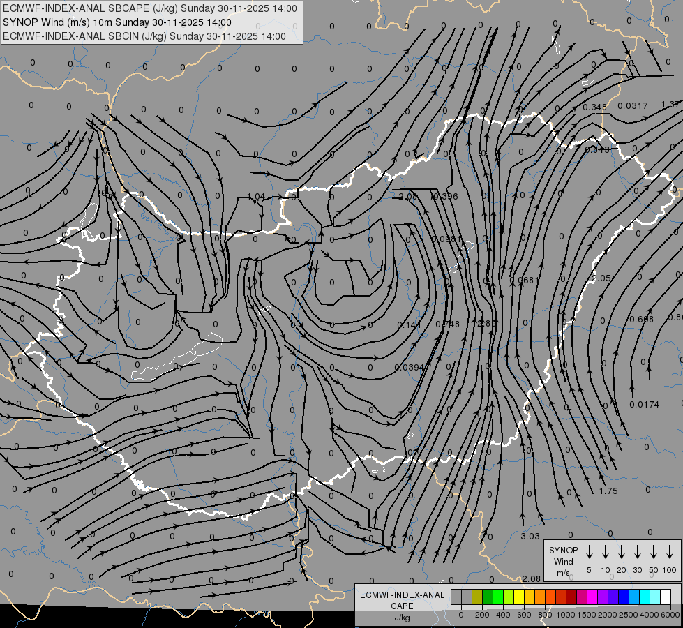Pick the yellow CAPE legend swatch
Image resolution: width=683 pixels, height=628 pixels.
(x=519, y=597)
